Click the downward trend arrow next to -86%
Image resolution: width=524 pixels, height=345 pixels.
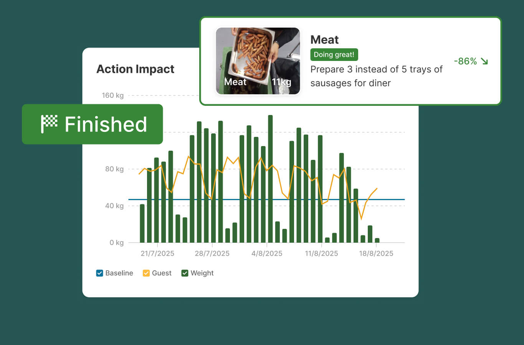coord(485,61)
